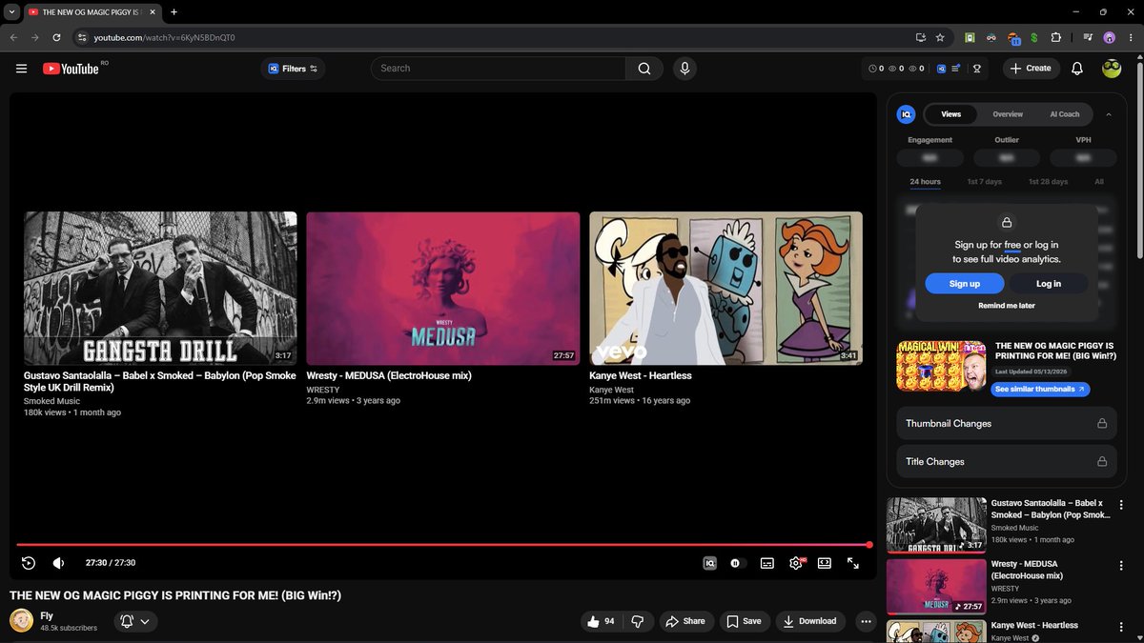Open options for sidebar Kanye West video
This screenshot has width=1144, height=643.
[1120, 627]
